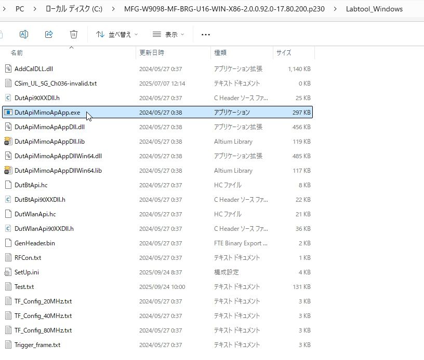The height and width of the screenshot is (360, 424).
Task: Select the DutApiMimoApApp.exe application
Action: coord(47,112)
